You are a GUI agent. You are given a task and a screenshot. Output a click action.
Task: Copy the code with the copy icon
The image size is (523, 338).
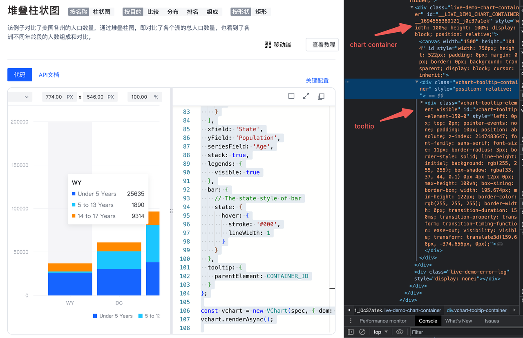pyautogui.click(x=321, y=96)
